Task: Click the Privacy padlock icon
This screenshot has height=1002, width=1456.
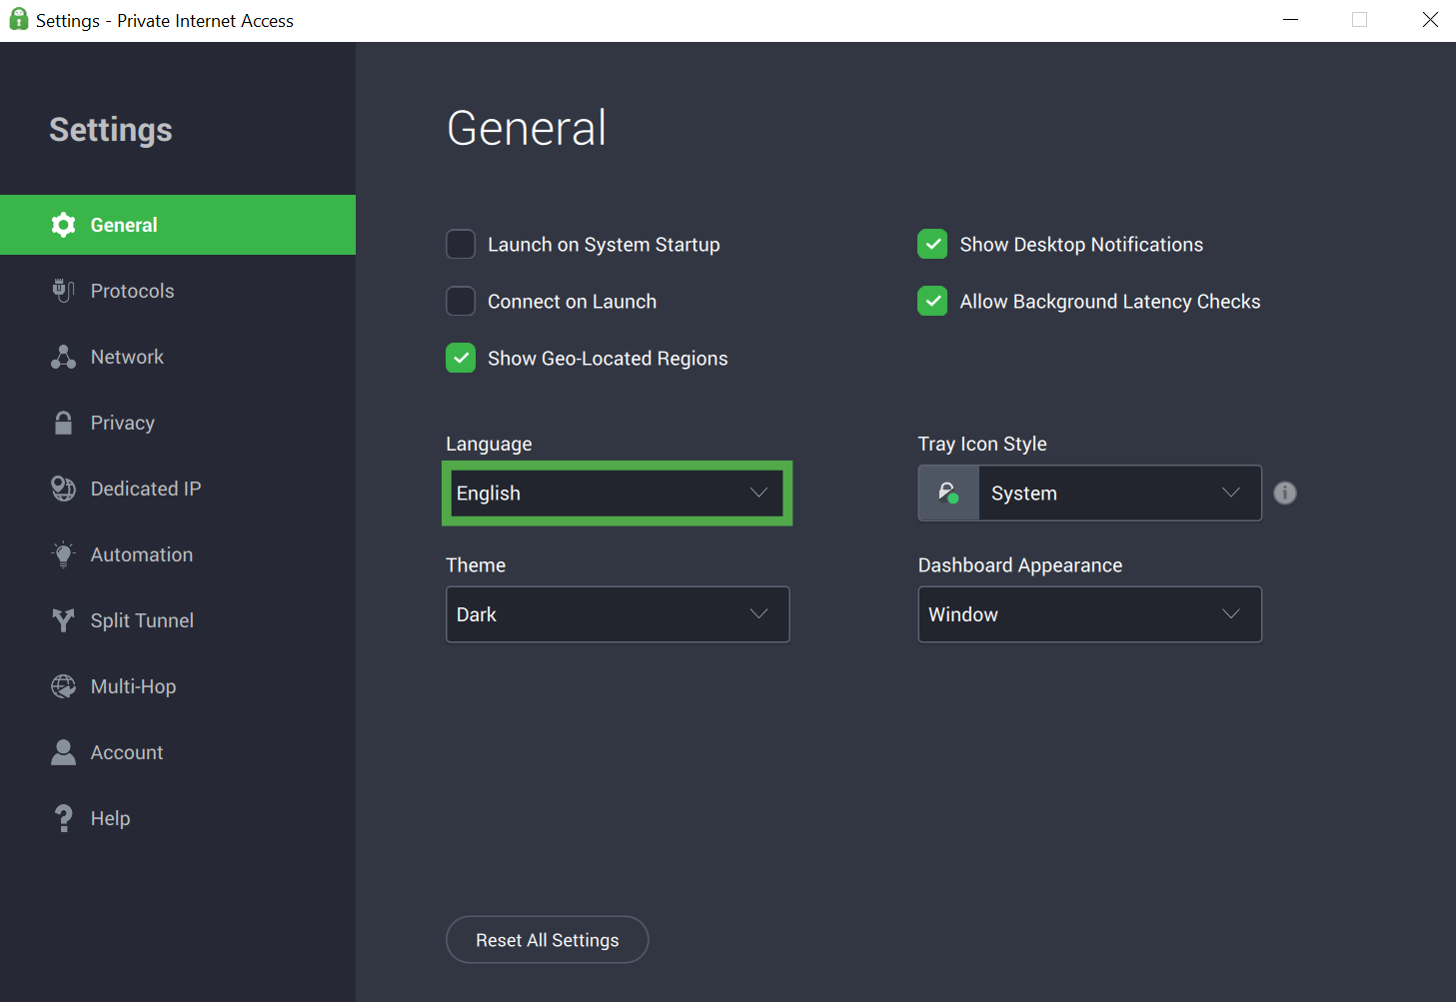Action: (63, 423)
